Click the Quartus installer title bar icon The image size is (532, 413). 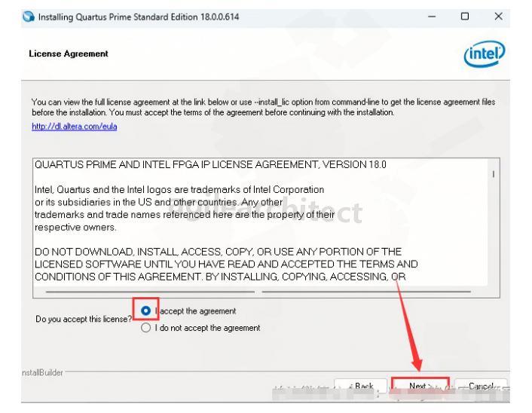29,17
